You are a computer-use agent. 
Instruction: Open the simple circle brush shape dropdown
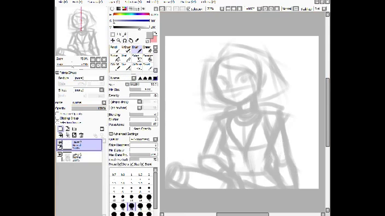point(139,101)
